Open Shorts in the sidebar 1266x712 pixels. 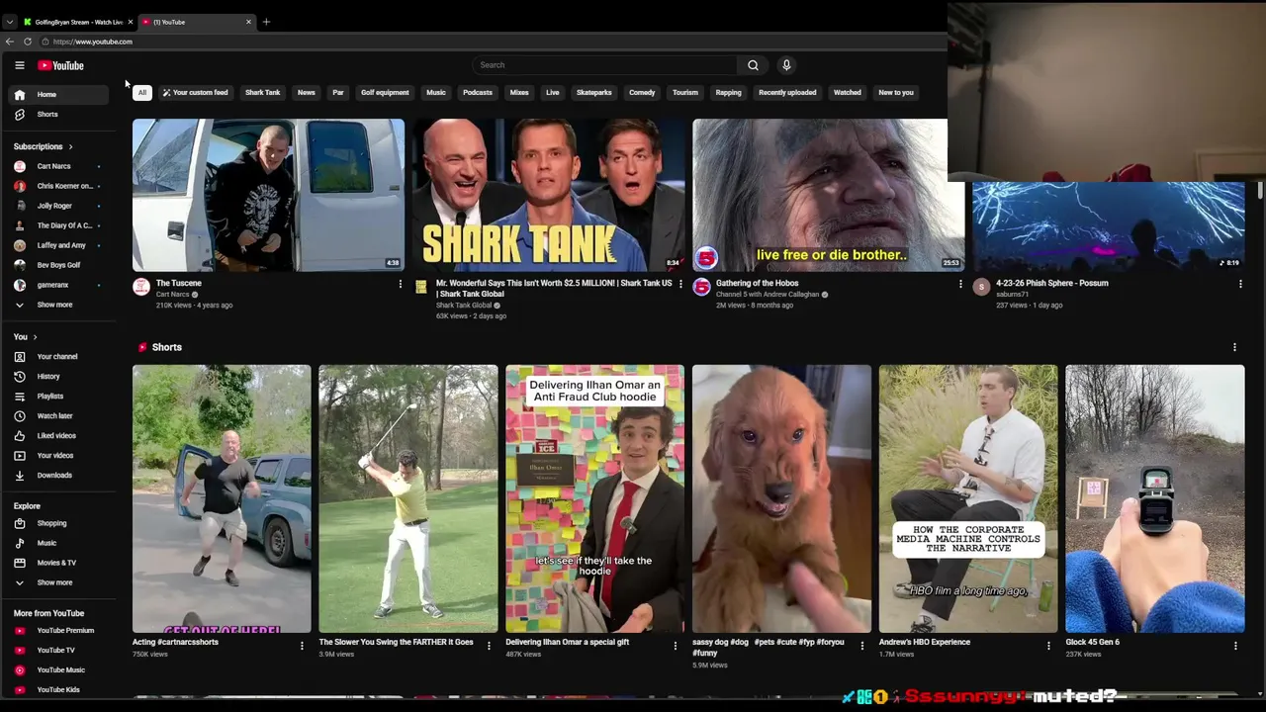tap(57, 114)
